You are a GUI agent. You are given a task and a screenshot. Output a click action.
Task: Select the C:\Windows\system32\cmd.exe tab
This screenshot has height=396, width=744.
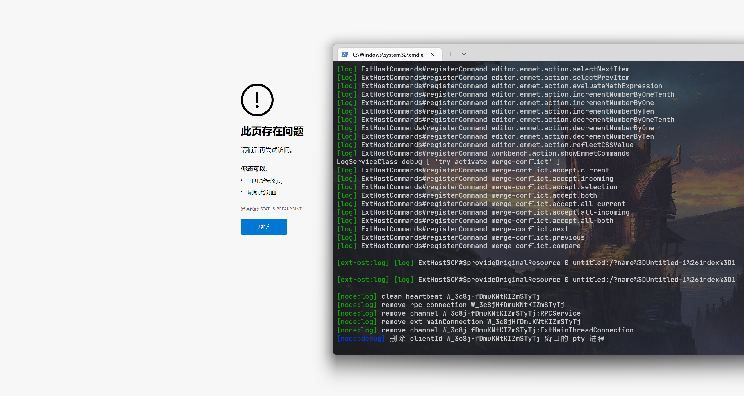point(390,55)
